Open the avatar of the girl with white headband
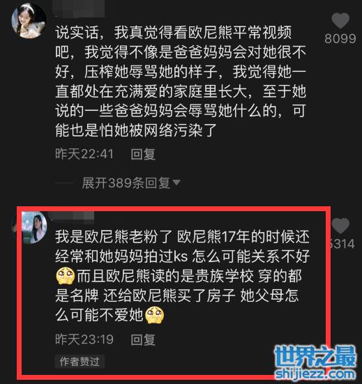 tap(29, 21)
